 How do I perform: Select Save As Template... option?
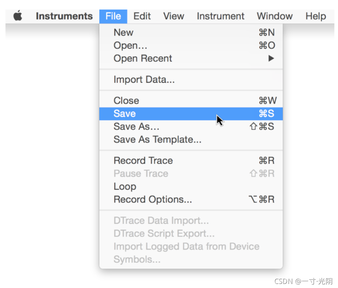158,140
